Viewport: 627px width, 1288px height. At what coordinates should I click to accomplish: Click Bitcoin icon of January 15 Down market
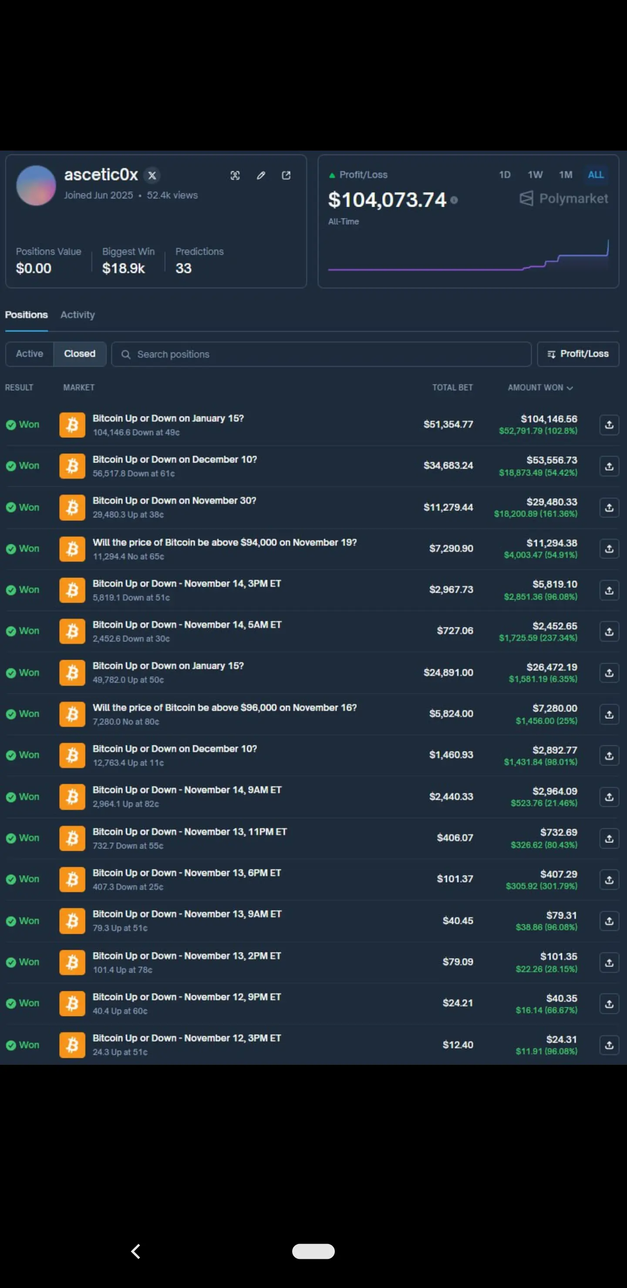point(72,425)
